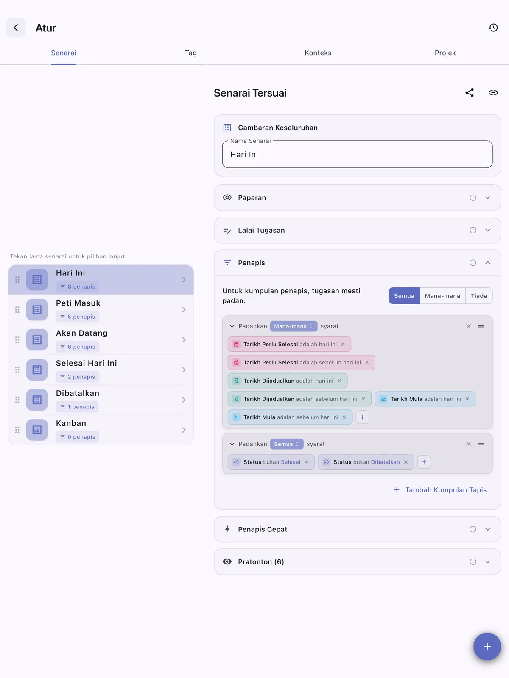This screenshot has width=509, height=678.
Task: Expand the Lalai Tugasan section chevron
Action: [488, 230]
